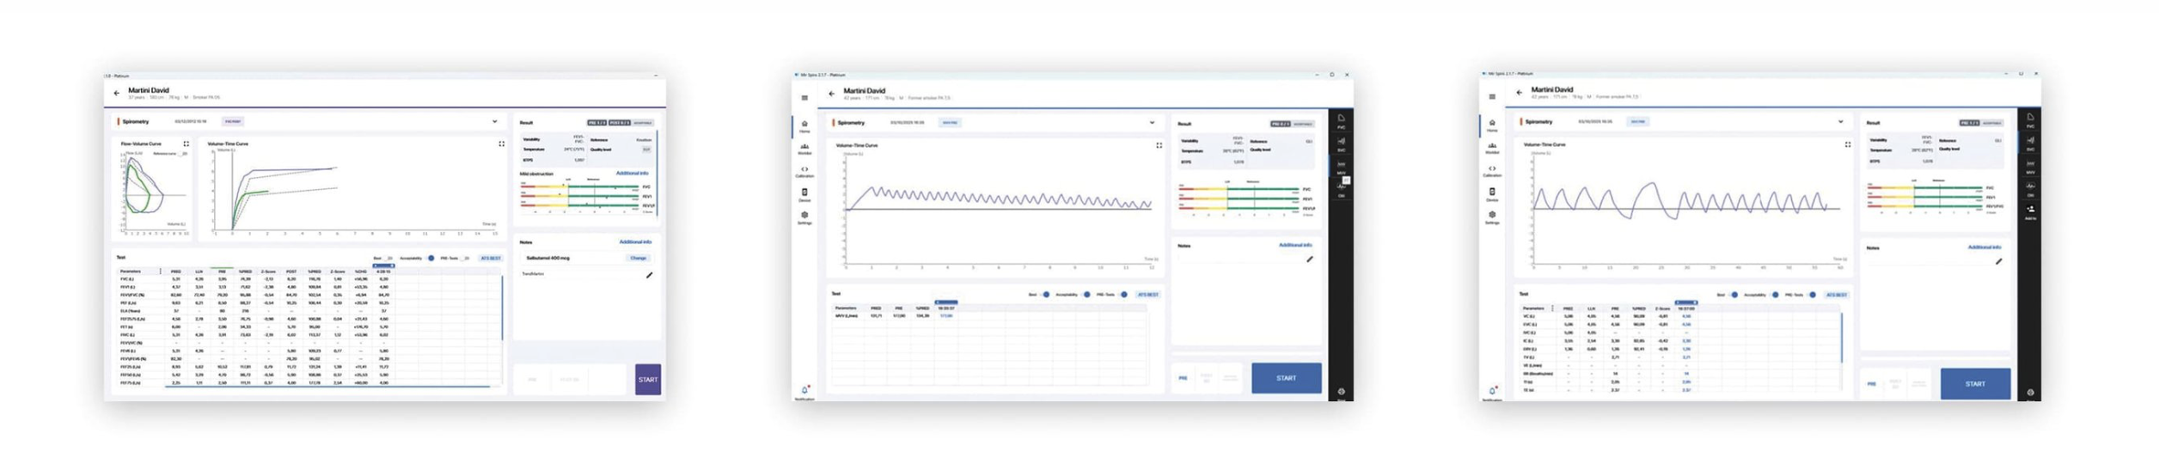Enlarge Volume-Time Curve chart in left window
The height and width of the screenshot is (476, 2159).
click(501, 143)
